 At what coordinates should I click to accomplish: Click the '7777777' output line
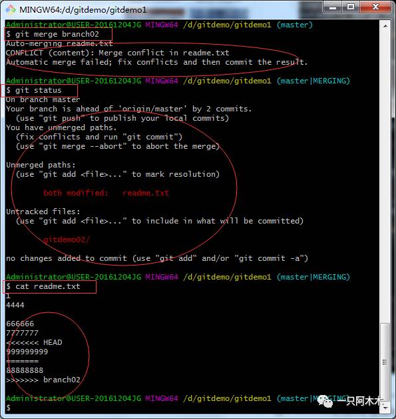22,333
